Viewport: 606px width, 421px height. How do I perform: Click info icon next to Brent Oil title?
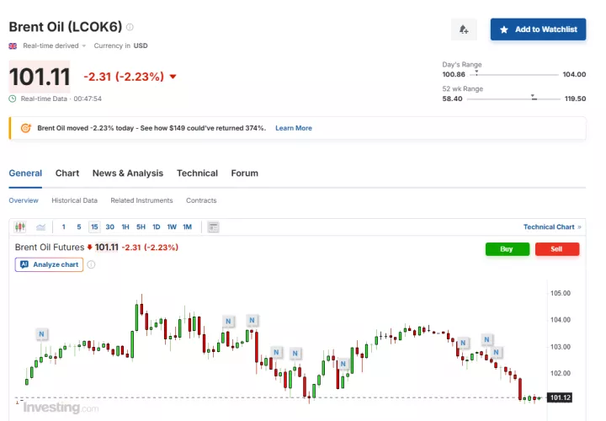pyautogui.click(x=130, y=27)
